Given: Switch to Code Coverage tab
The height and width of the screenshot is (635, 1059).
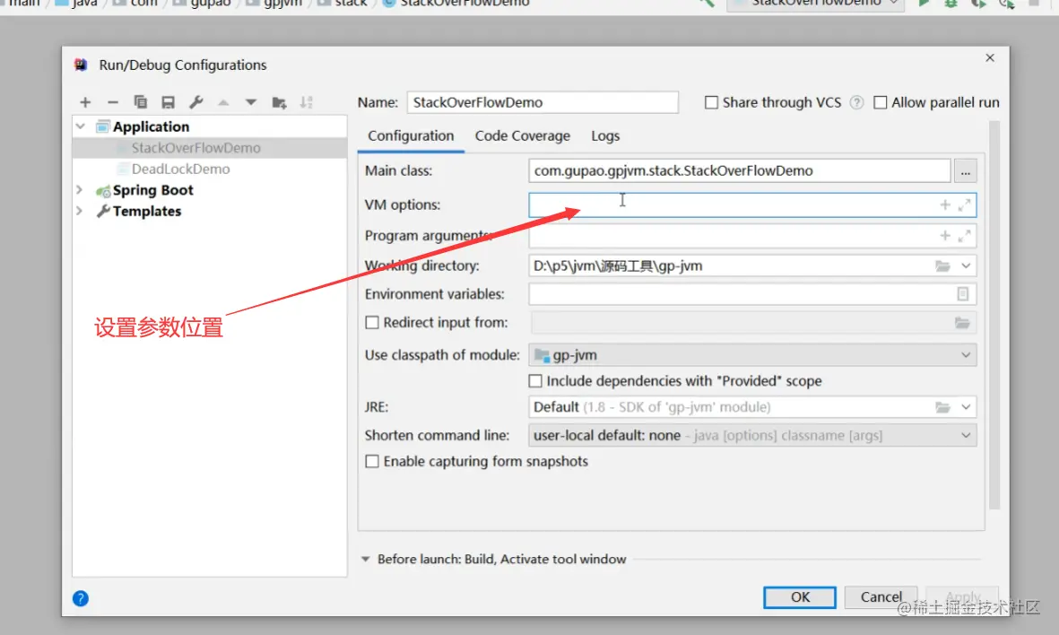Looking at the screenshot, I should tap(523, 135).
